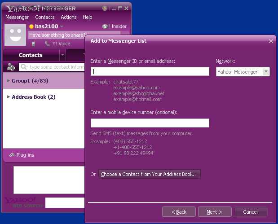Image resolution: width=278 pixels, height=224 pixels.
Task: Open the Contacts tab dropdown arrow
Action: click(62, 55)
